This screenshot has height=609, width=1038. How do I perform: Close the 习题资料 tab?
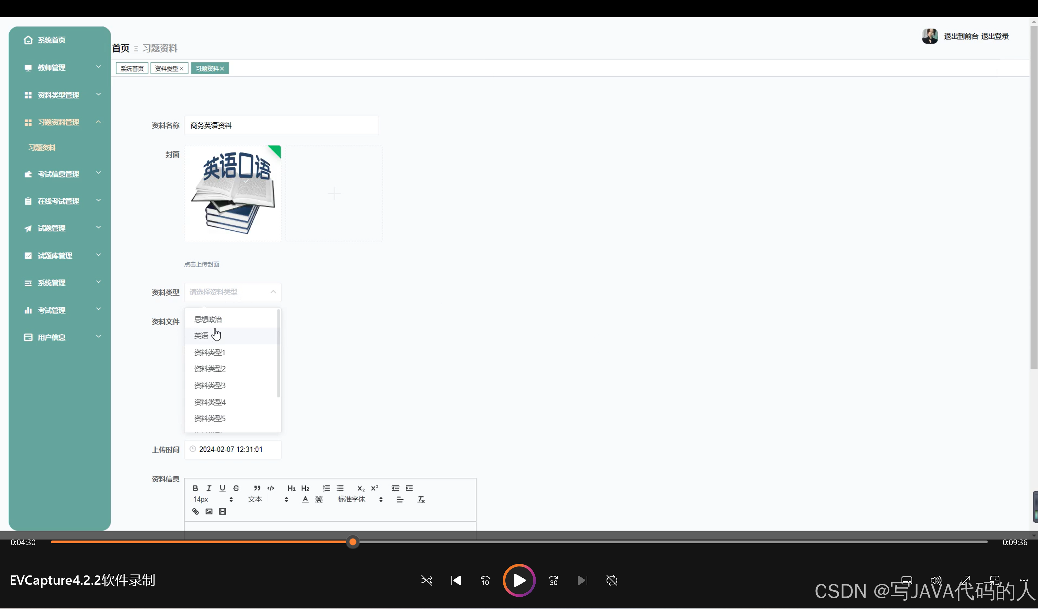222,69
